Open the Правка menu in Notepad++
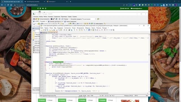 click(46, 28)
